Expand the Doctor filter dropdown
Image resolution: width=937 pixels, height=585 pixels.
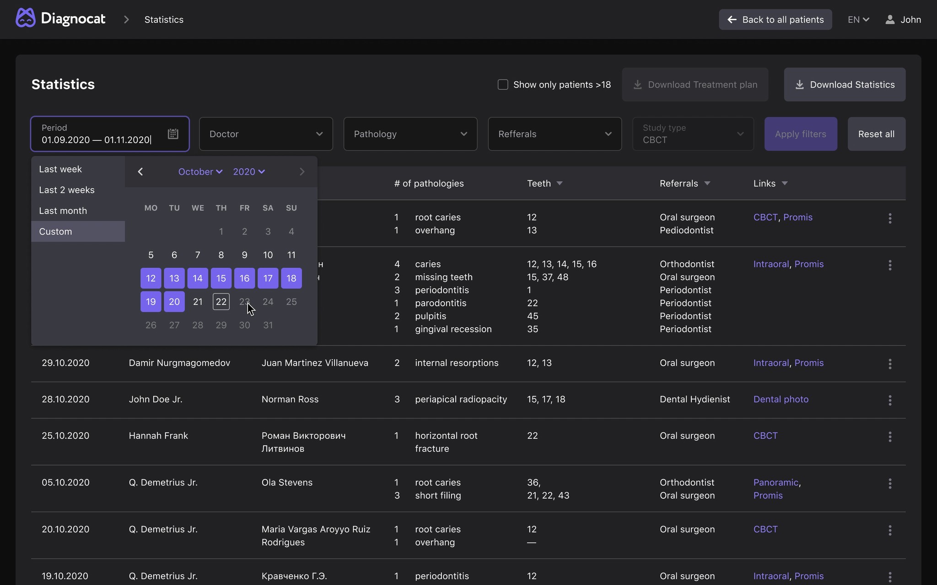[x=266, y=134]
